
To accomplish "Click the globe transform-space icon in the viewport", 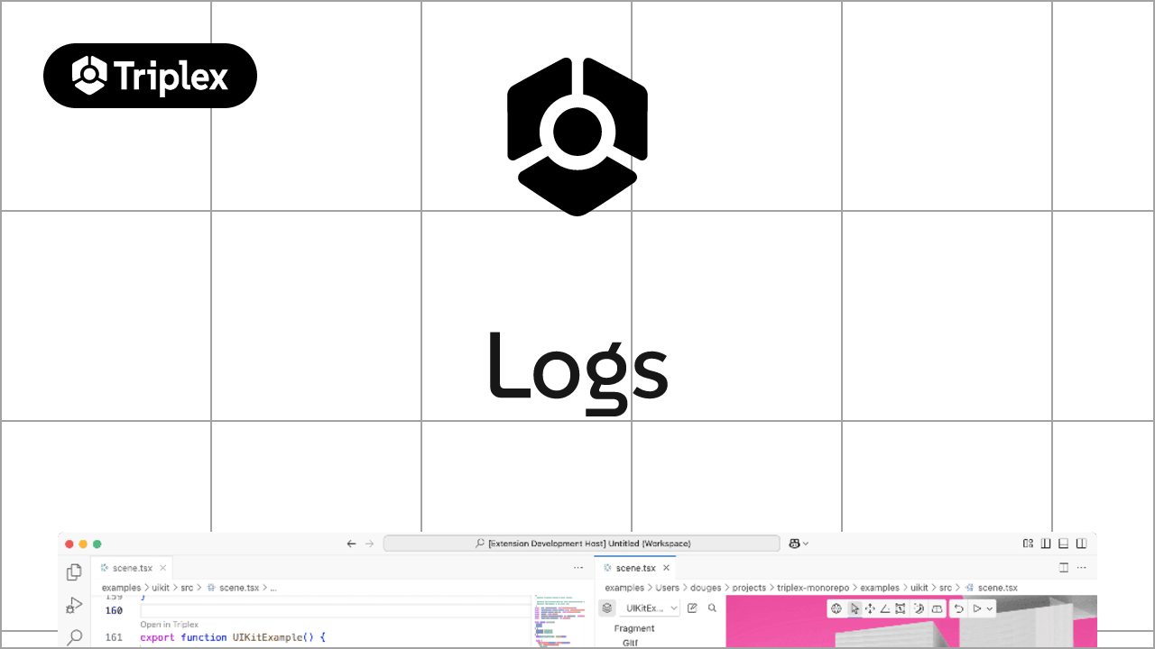I will tap(836, 608).
